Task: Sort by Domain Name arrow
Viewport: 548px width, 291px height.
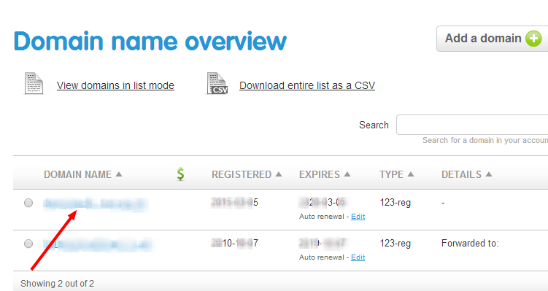Action: pyautogui.click(x=119, y=174)
